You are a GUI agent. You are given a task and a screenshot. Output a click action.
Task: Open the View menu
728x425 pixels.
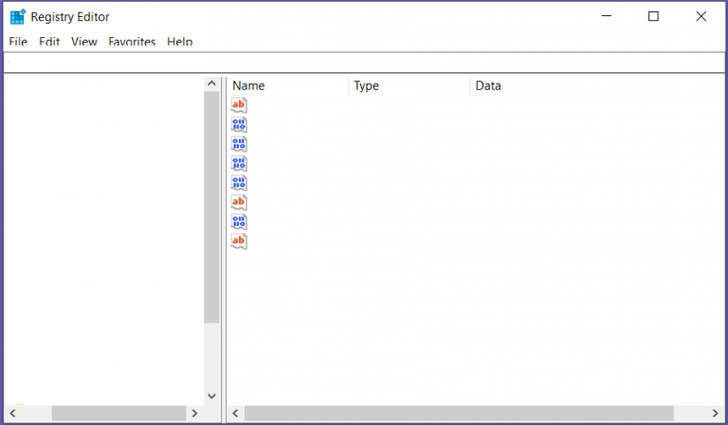[x=84, y=42]
